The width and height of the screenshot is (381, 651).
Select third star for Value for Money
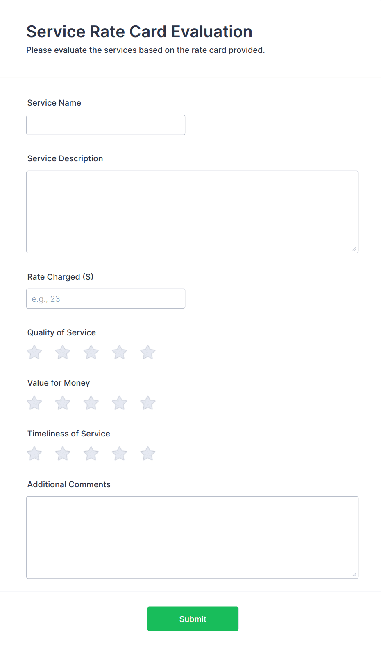coord(91,403)
